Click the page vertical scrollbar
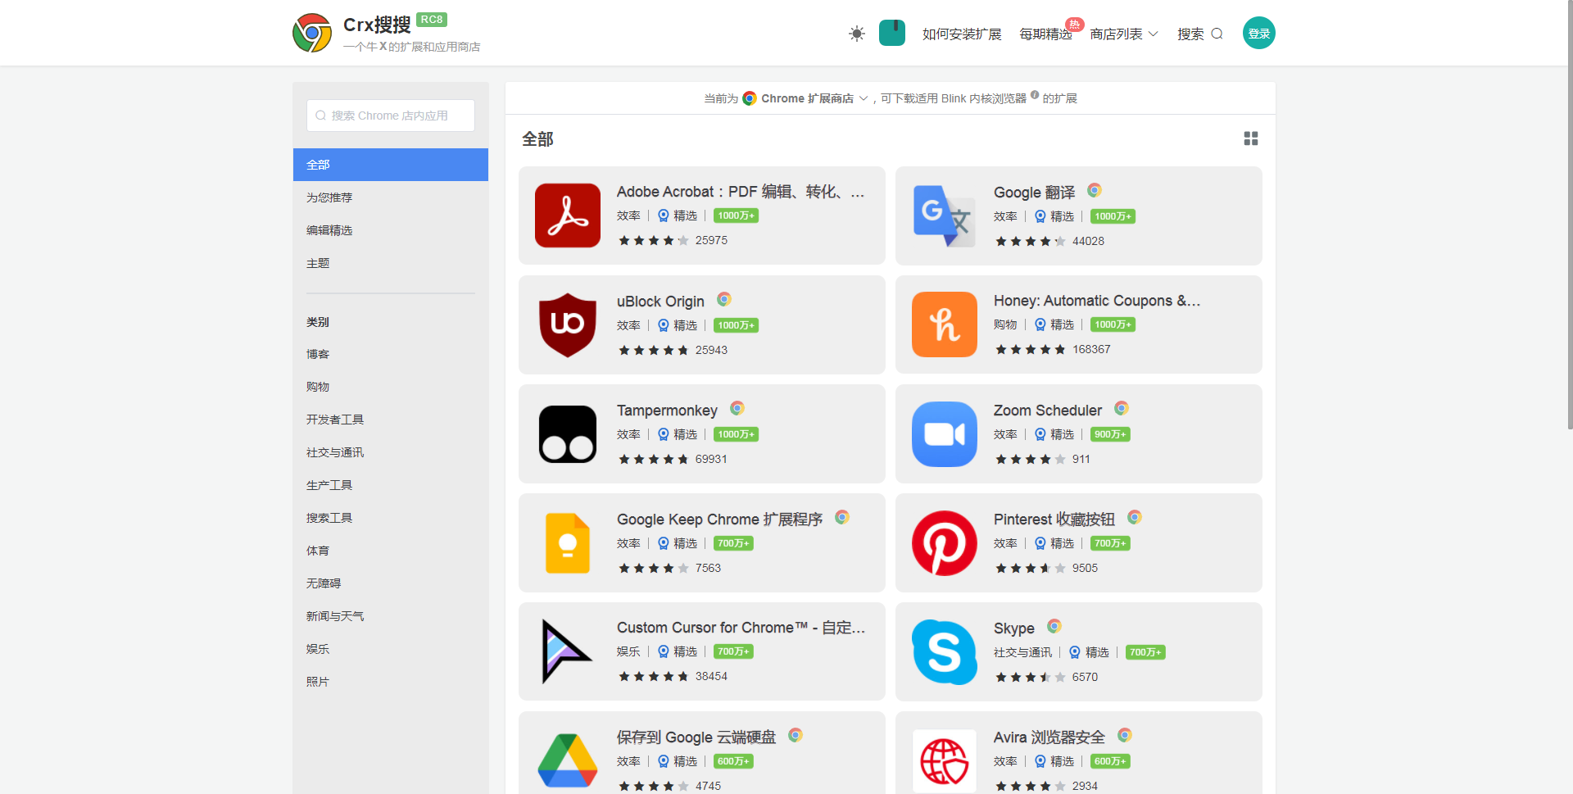This screenshot has width=1573, height=794. point(1569,215)
